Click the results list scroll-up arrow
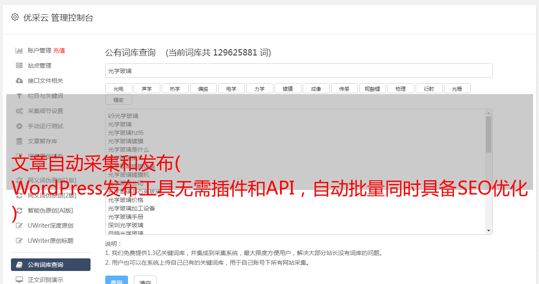539x284 pixels. (x=488, y=113)
